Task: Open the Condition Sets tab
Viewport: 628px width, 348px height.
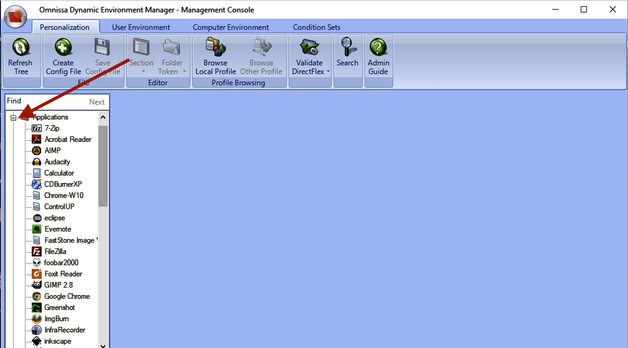Action: (x=316, y=27)
